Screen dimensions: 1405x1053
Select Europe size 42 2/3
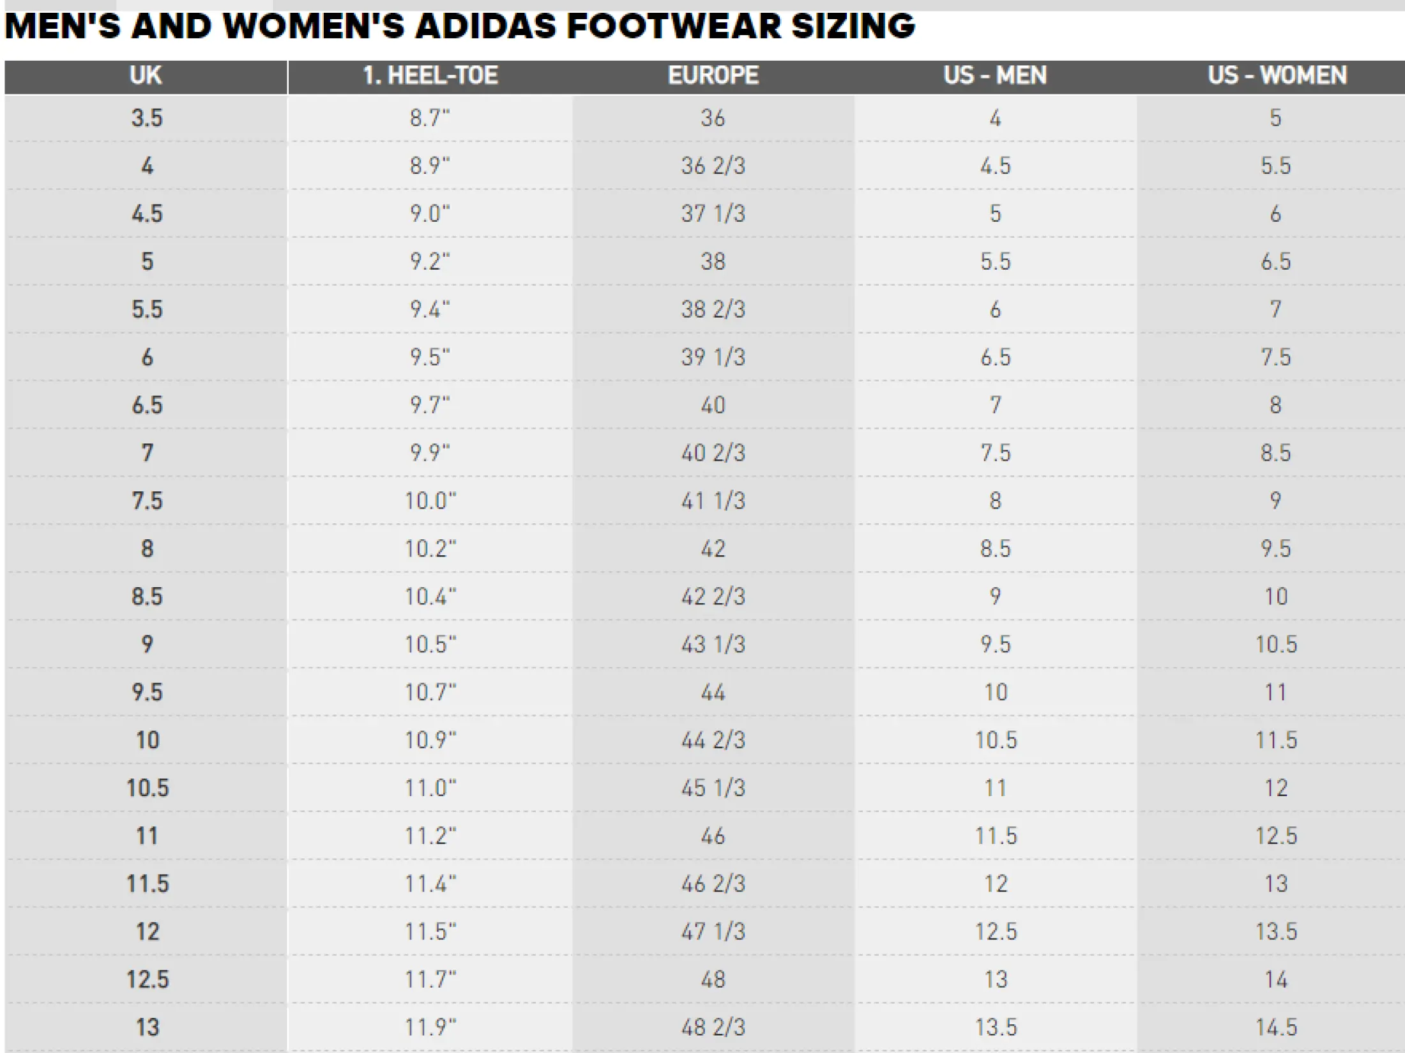pos(713,597)
